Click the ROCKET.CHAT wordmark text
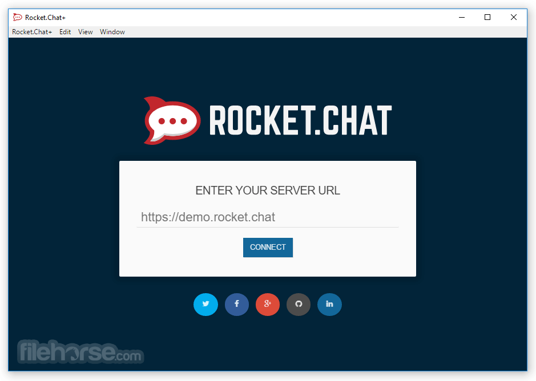This screenshot has width=536, height=381. pos(300,120)
